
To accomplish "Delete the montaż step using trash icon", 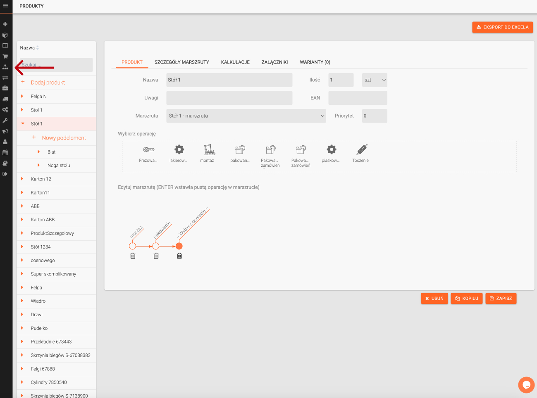I will pos(133,256).
